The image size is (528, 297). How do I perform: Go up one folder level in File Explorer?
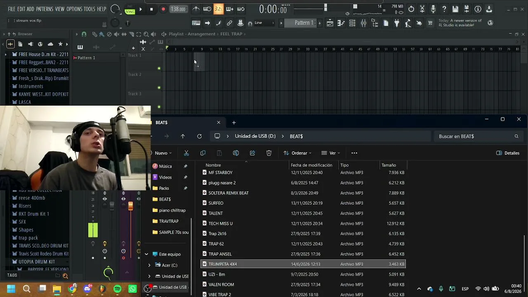183,136
